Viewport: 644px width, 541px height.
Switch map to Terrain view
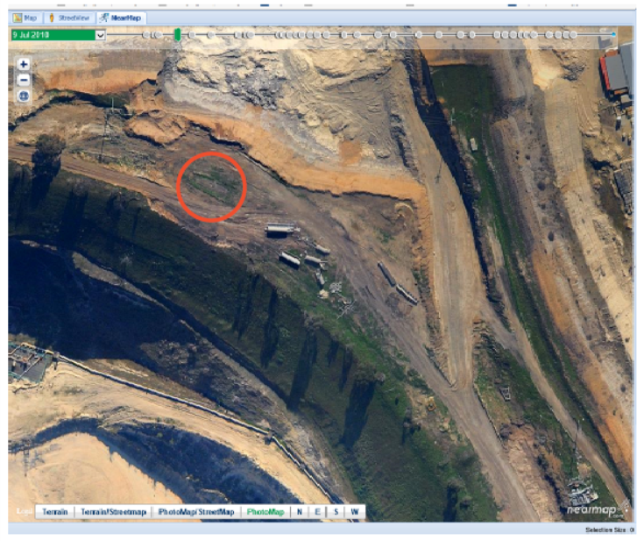click(x=55, y=512)
